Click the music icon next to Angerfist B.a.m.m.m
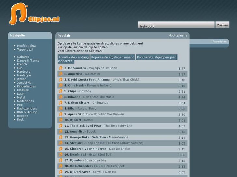237x177 pixels. point(61,74)
